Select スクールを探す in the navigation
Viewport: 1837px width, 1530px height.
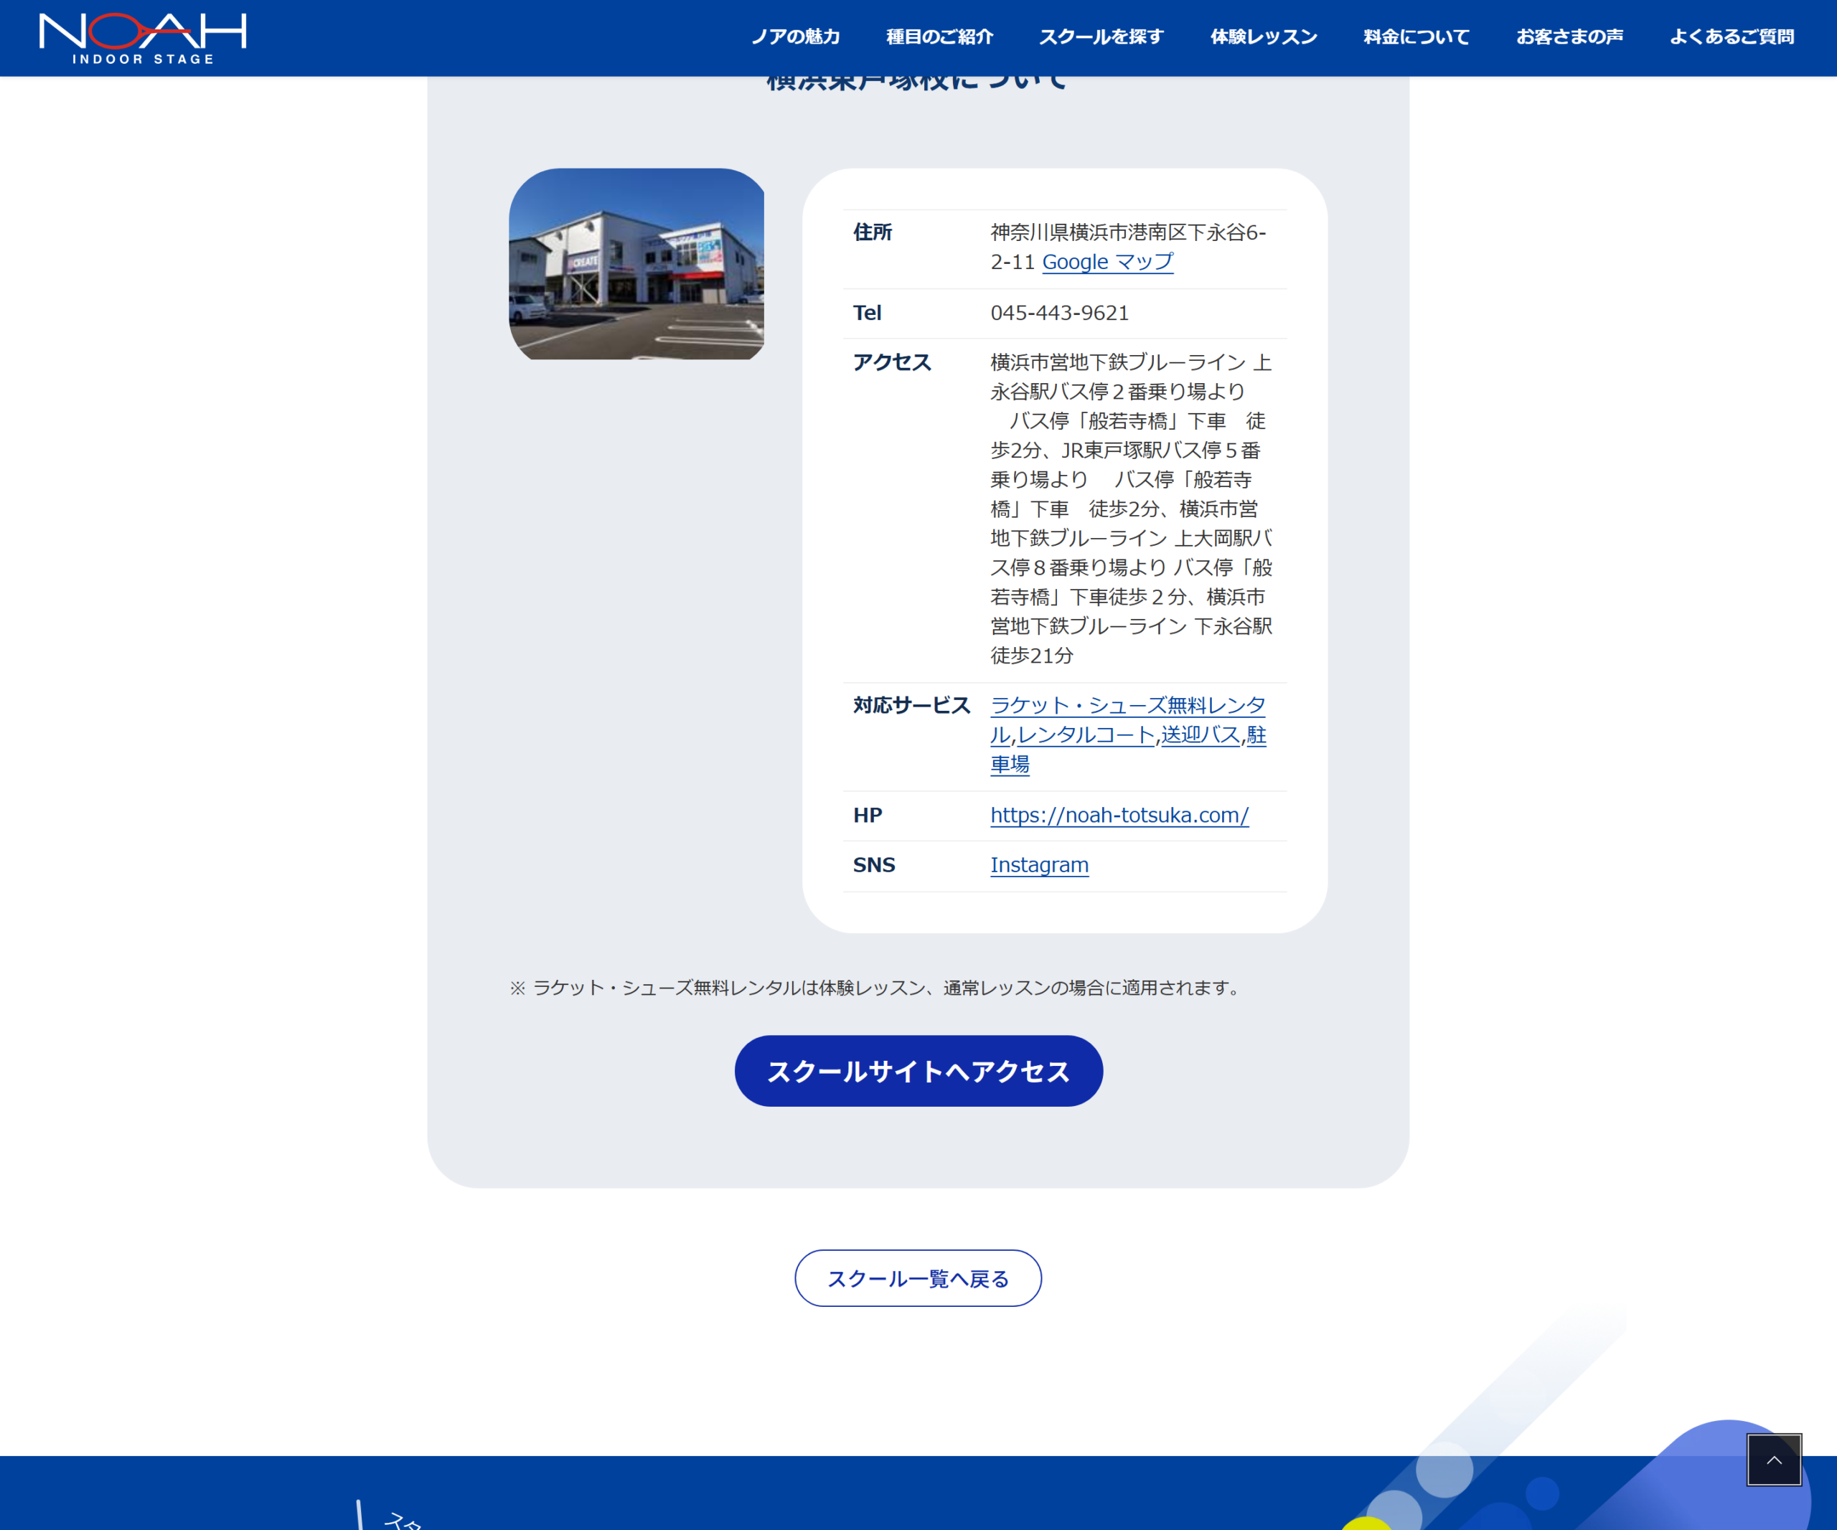(x=1101, y=37)
